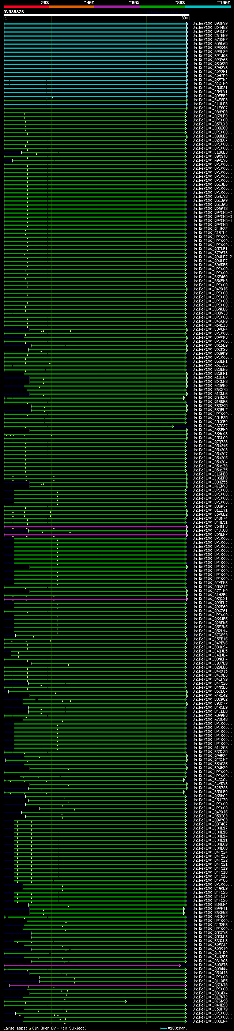Select the label UniRef100_C5WRS1
Screen dimensions: 234x1031
210,88
